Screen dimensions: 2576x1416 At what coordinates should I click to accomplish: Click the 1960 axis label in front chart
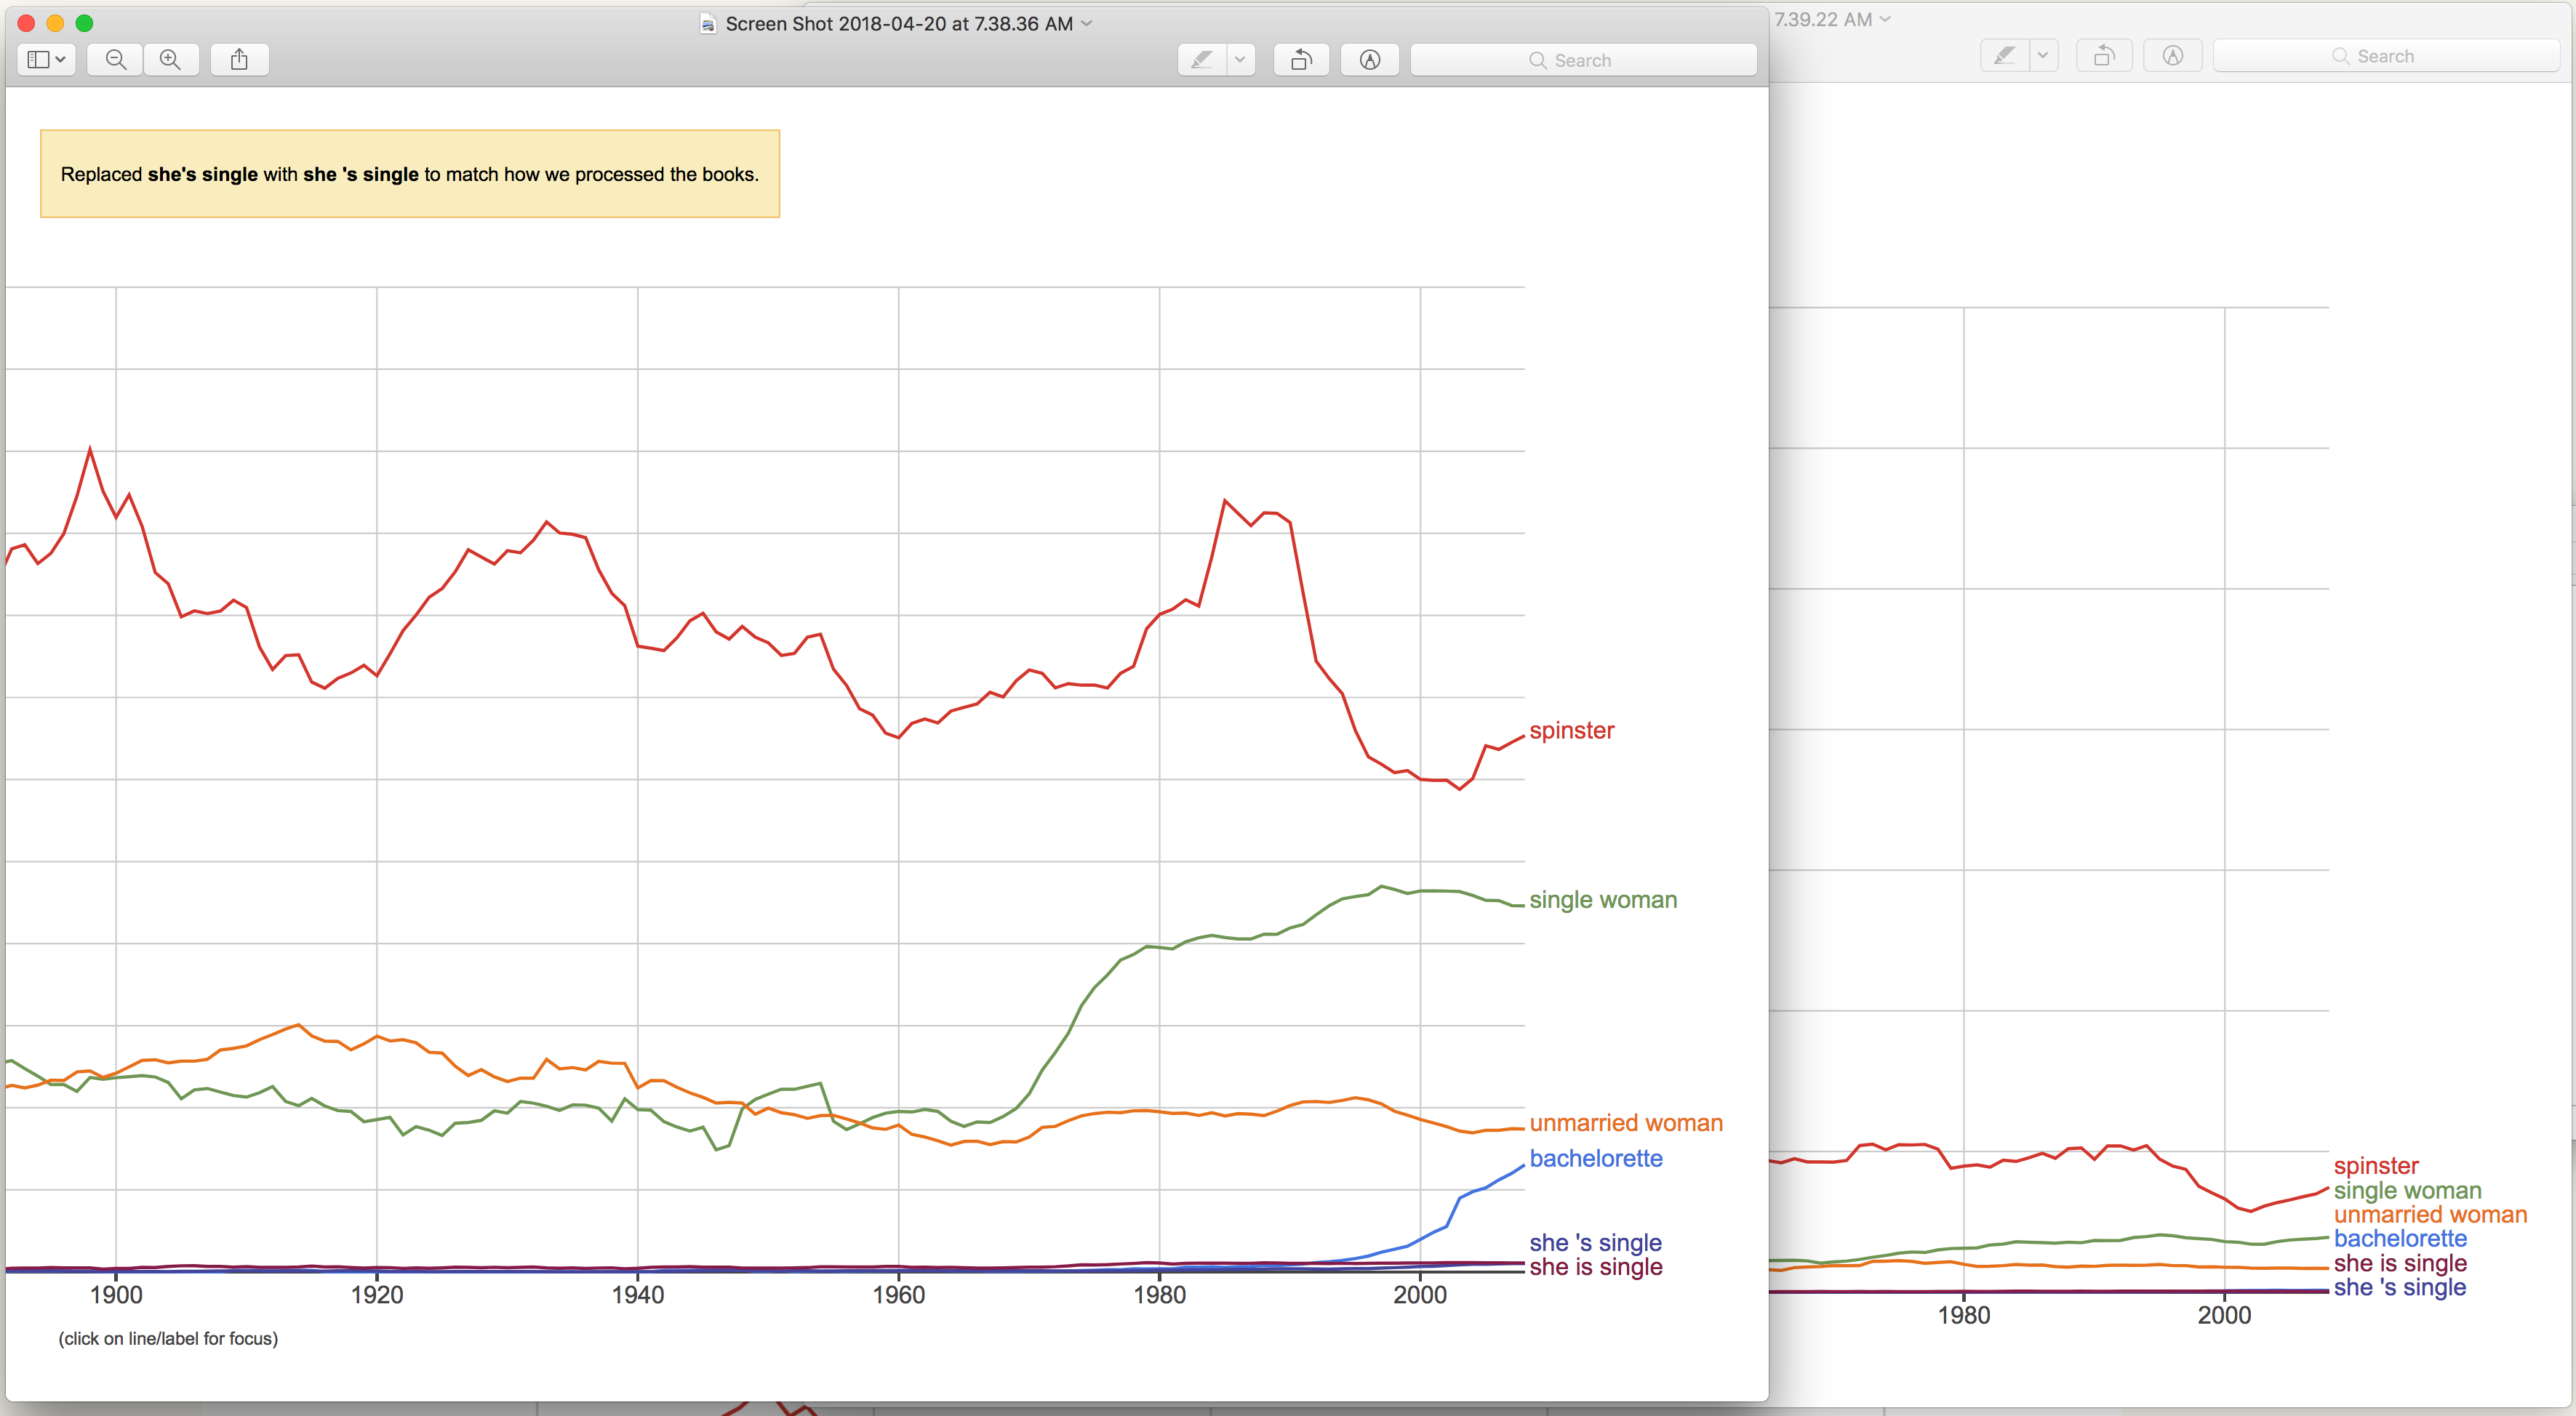click(x=899, y=1295)
